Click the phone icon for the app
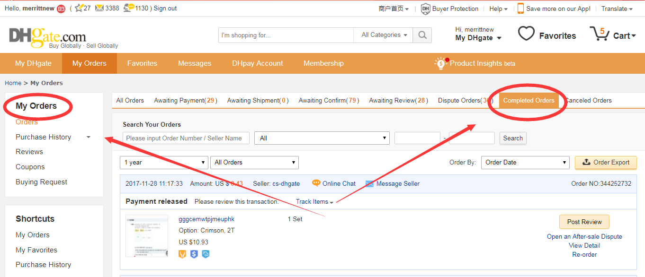Viewport: 645px width, 277px height. tap(520, 9)
